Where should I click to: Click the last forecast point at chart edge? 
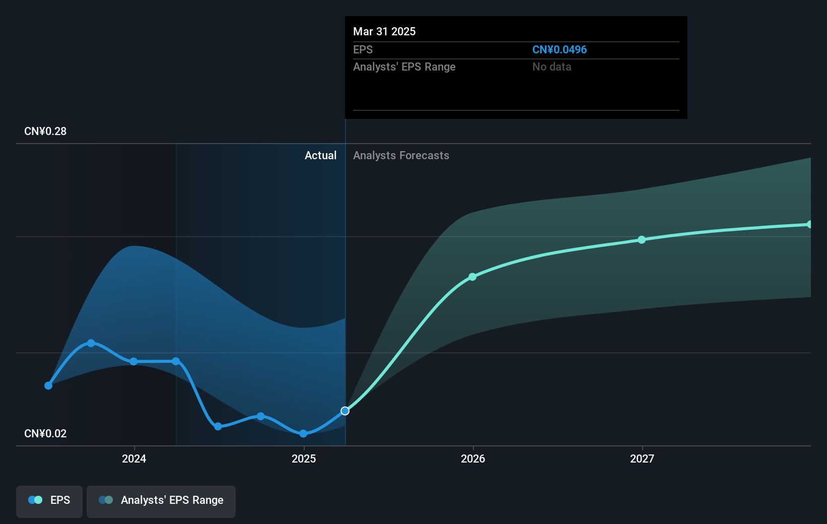pyautogui.click(x=809, y=224)
